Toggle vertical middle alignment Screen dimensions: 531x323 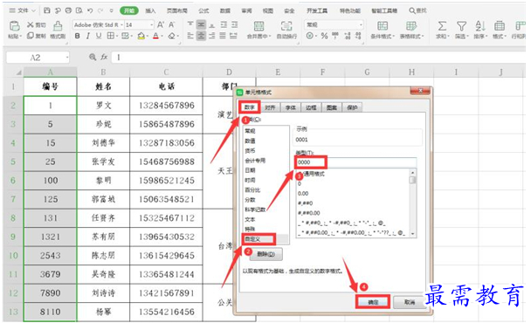pyautogui.click(x=201, y=24)
